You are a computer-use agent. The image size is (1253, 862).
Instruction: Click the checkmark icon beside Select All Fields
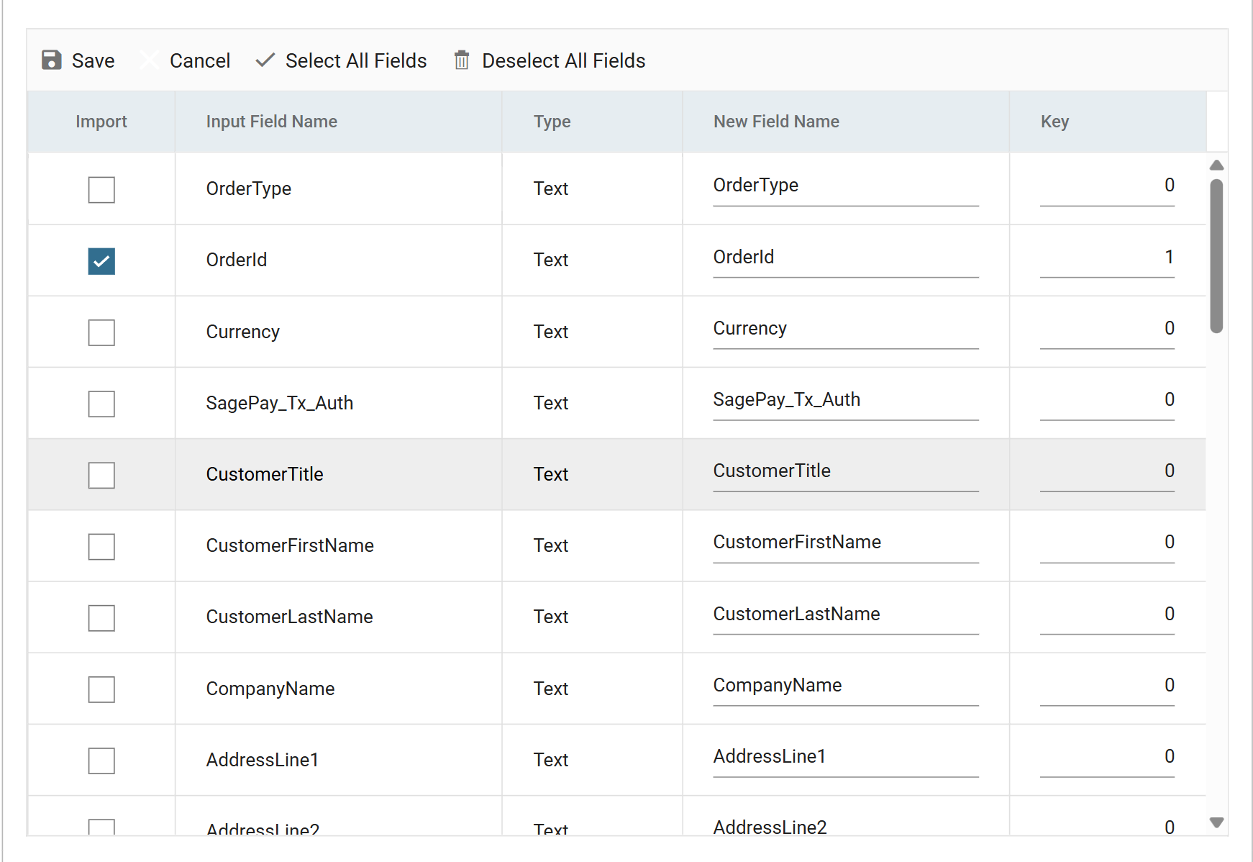pos(265,60)
